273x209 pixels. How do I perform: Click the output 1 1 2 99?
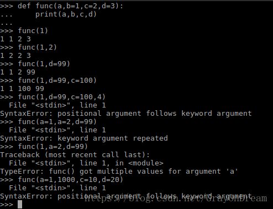pyautogui.click(x=18, y=72)
